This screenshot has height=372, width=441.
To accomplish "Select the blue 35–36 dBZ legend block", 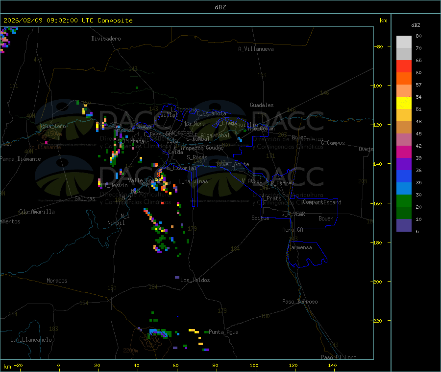I will [404, 176].
